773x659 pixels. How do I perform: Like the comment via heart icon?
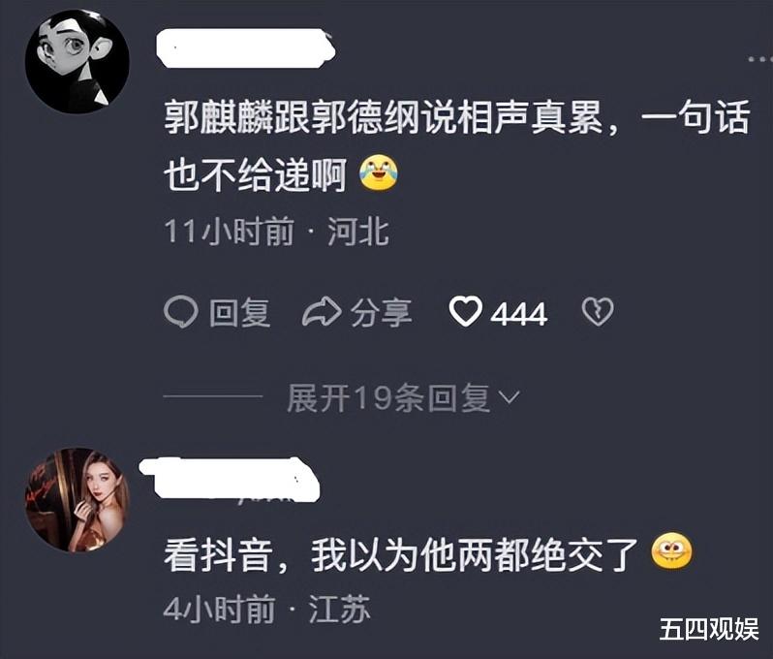pyautogui.click(x=465, y=311)
